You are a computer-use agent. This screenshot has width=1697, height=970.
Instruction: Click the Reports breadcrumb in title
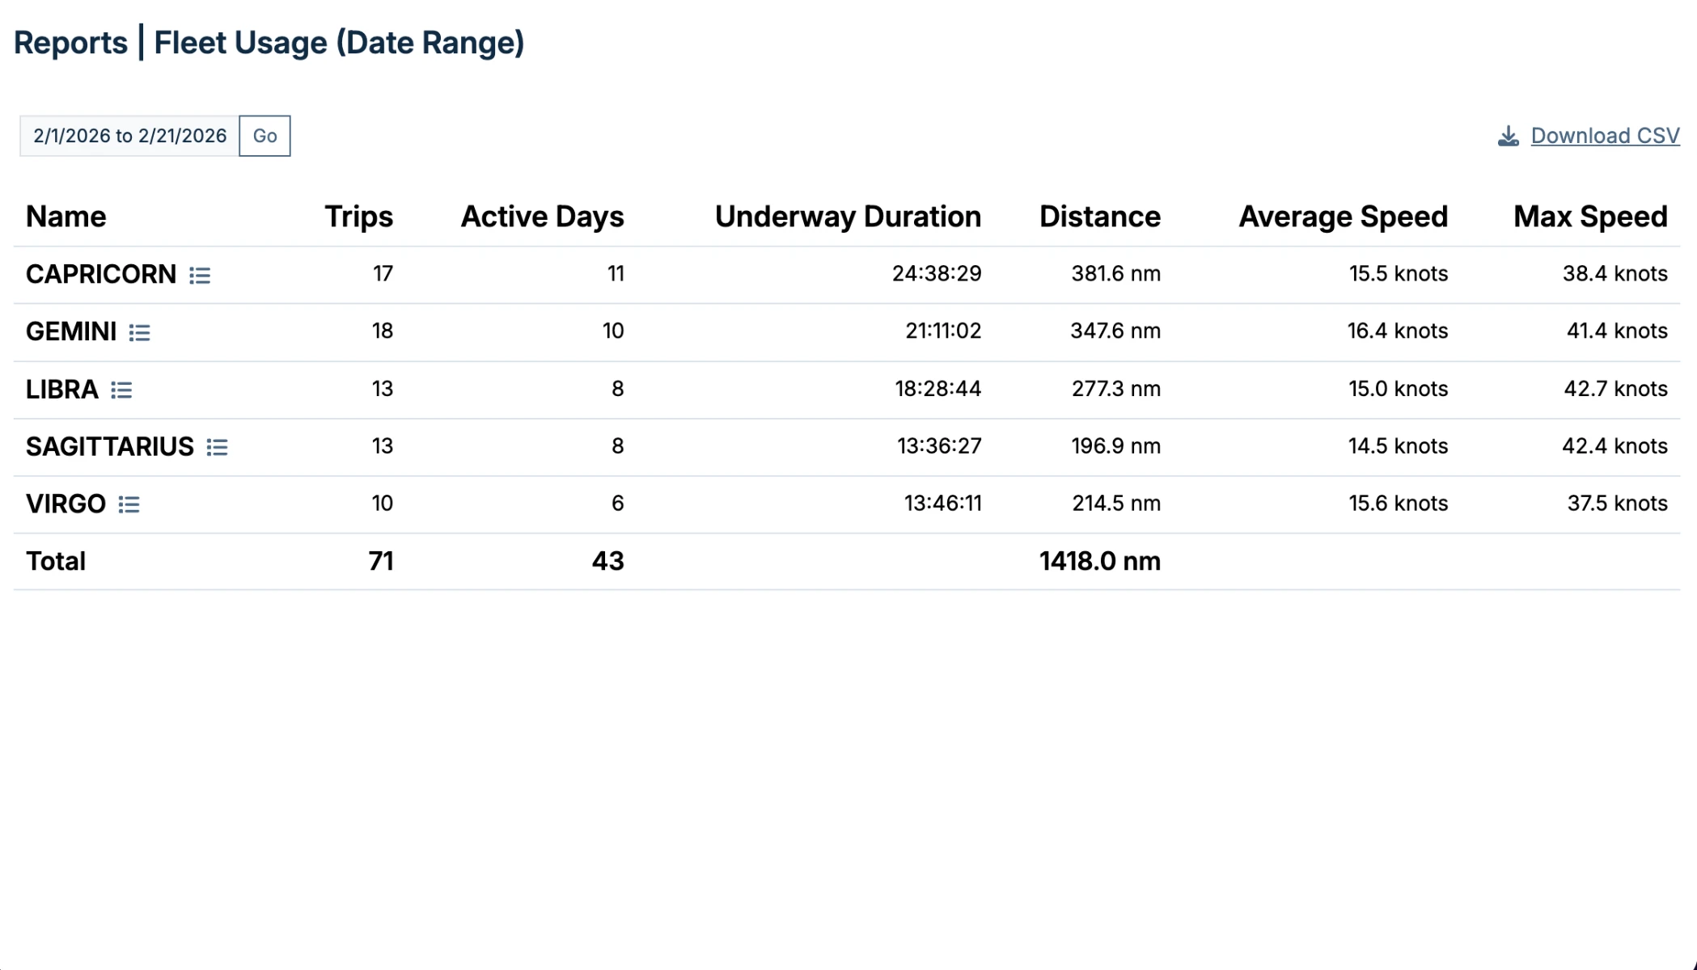[70, 43]
